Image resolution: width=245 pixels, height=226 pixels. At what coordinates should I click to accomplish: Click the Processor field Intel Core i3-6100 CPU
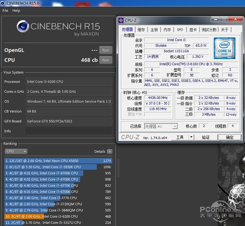(x=69, y=82)
